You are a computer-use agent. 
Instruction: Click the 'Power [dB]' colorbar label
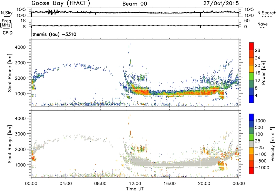pyautogui.click(x=263, y=73)
